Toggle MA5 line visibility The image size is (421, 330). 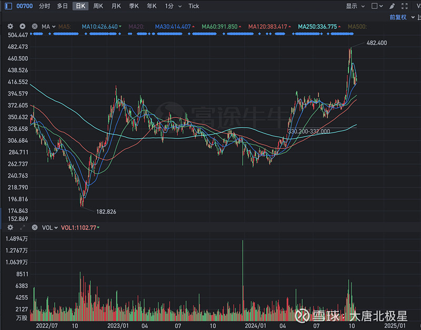[x=65, y=26]
